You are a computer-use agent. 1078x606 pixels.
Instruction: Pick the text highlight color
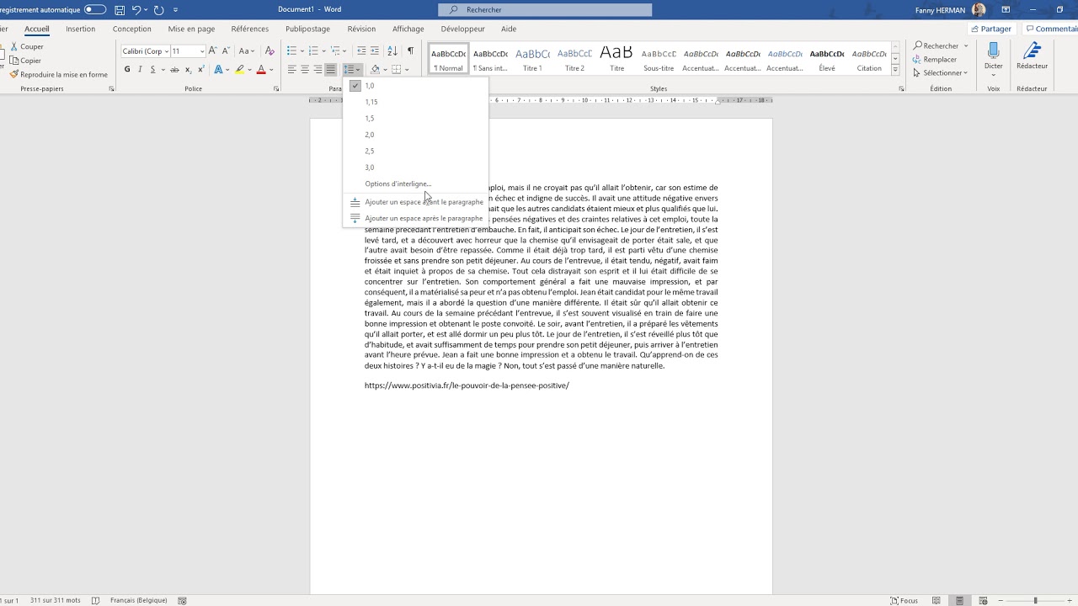(240, 70)
